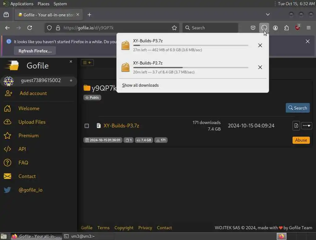The width and height of the screenshot is (316, 240).
Task: Open tracking protection shield icon
Action: tap(49, 28)
